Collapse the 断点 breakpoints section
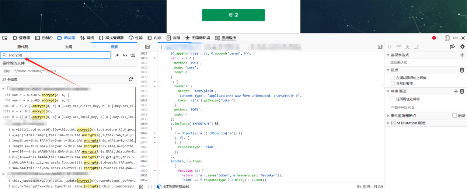This screenshot has width=467, height=189. point(388,70)
